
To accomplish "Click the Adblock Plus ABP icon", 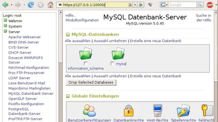I will pos(210,5).
